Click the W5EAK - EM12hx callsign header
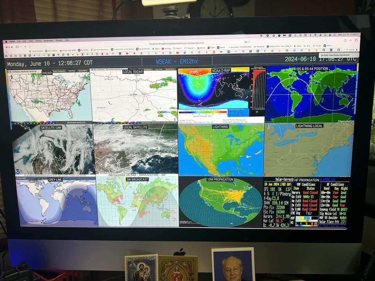375x281 pixels. click(x=177, y=62)
